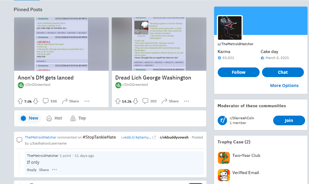Open more options for Dread Lich George Washington
This screenshot has height=184, width=309.
click(x=186, y=101)
